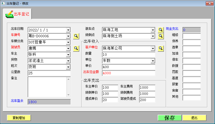215x124 pixels.
Task: Click the magnifier next to 车牌号 field
Action: (76, 36)
